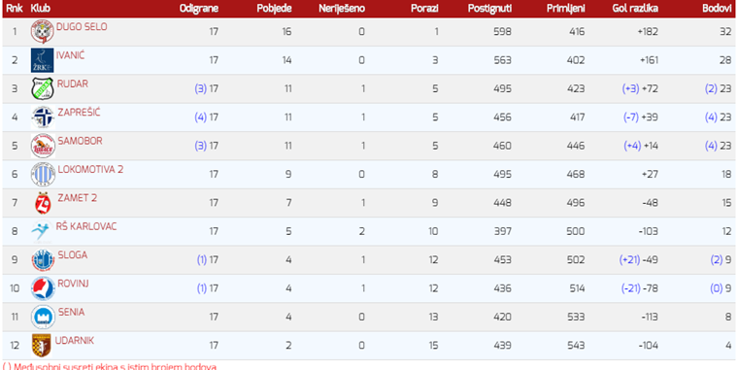Click the Postignuti column header
This screenshot has width=738, height=370.
tap(489, 9)
